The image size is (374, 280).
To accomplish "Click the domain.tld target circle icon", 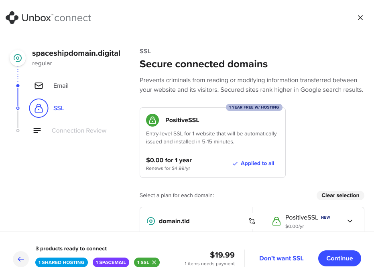I will coord(151,221).
